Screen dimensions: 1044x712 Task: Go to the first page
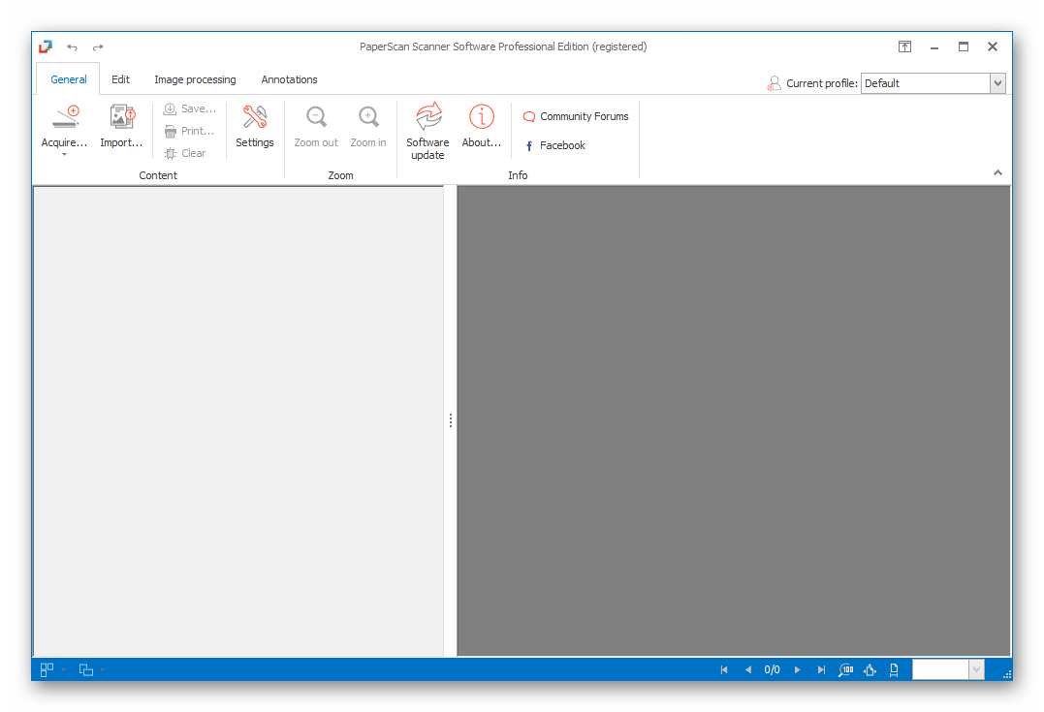point(724,669)
